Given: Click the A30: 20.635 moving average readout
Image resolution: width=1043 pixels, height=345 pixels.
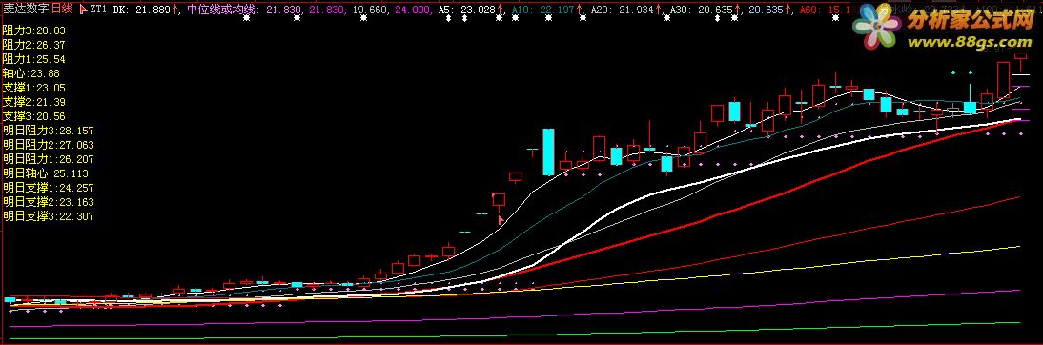Looking at the screenshot, I should tap(706, 10).
